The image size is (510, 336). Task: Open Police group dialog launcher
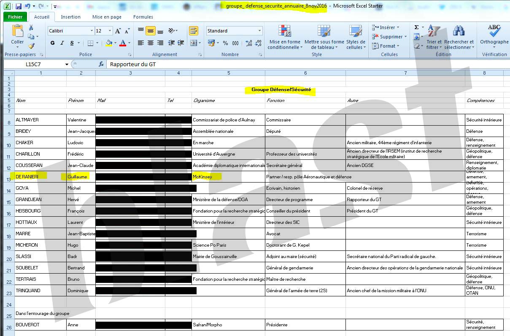pos(130,55)
